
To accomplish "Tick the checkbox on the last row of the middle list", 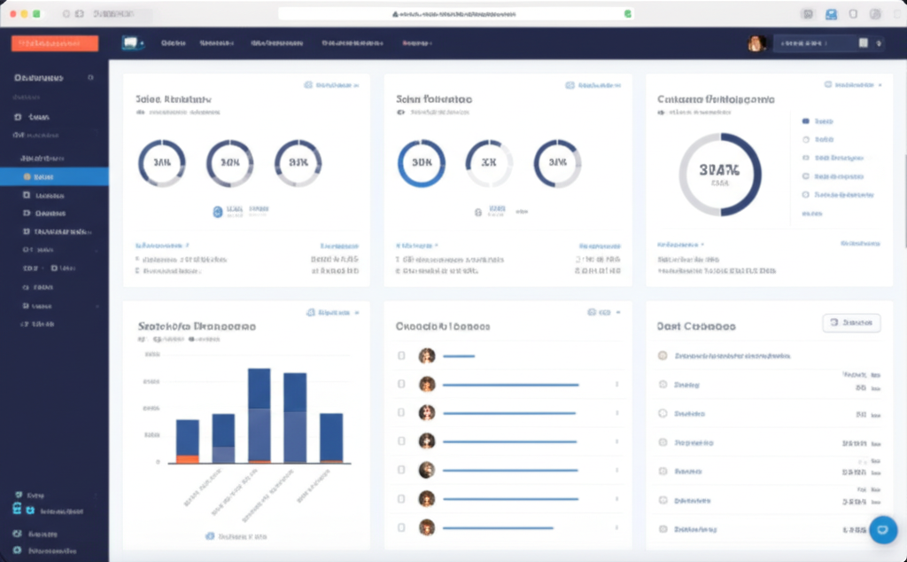I will tap(401, 527).
